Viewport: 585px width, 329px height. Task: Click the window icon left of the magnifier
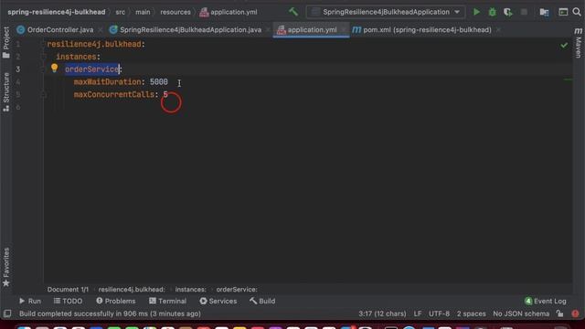563,12
